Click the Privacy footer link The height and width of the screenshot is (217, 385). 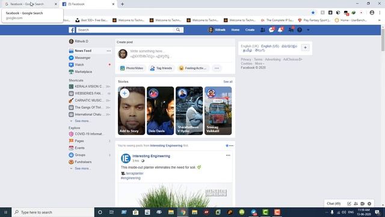click(x=246, y=59)
